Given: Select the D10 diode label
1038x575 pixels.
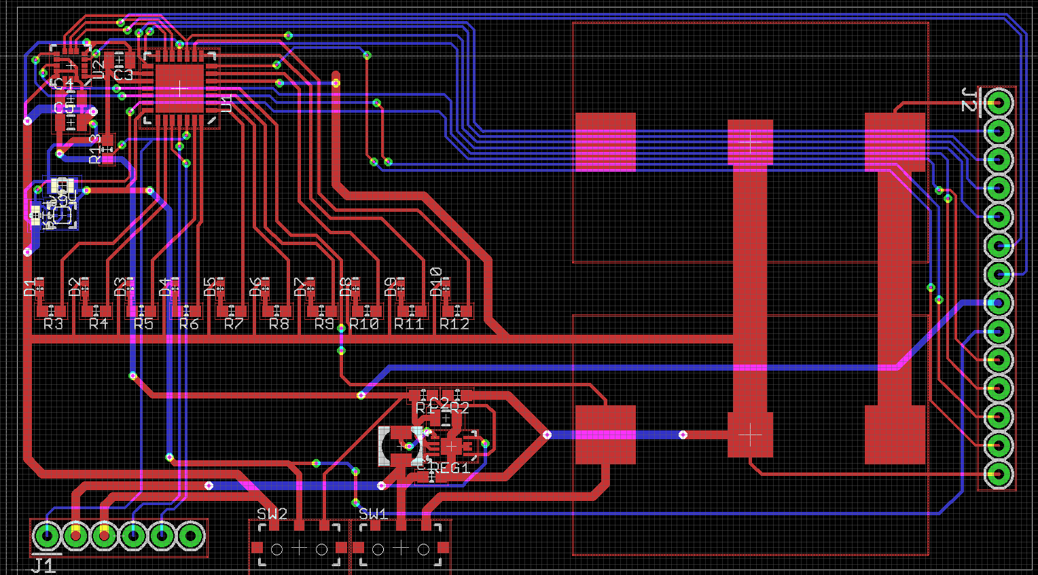Looking at the screenshot, I should point(436,282).
